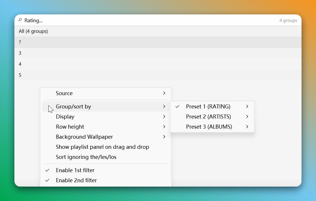The width and height of the screenshot is (316, 201).
Task: Click the search magnifier icon
Action: pyautogui.click(x=20, y=20)
